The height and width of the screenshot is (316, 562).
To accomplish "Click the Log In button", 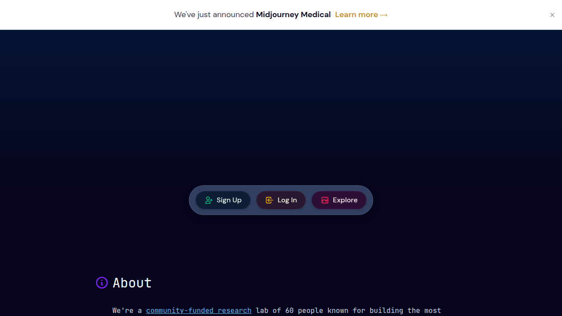I will (281, 200).
